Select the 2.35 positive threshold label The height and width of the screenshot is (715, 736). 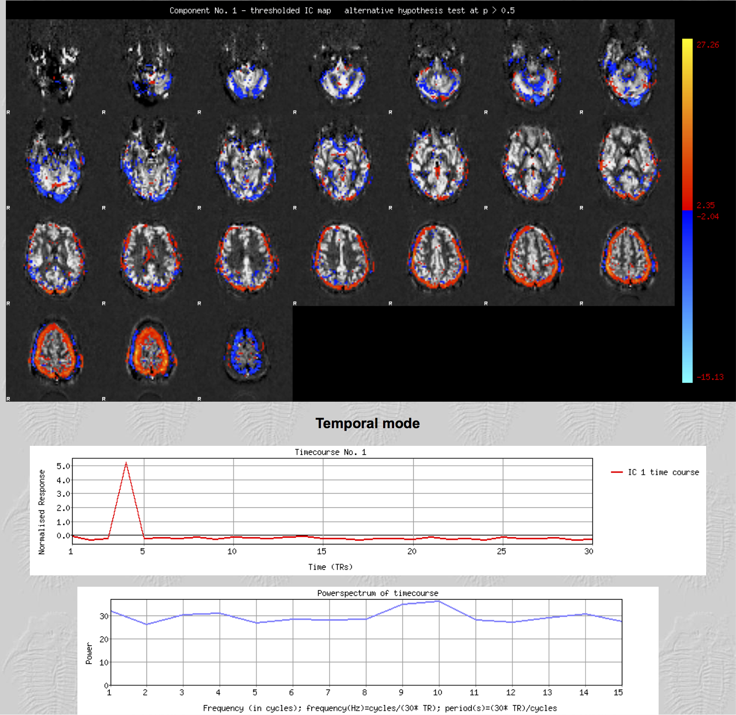tap(705, 205)
